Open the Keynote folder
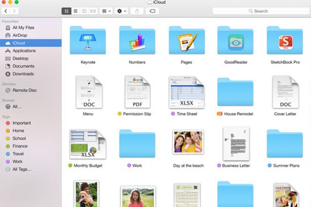The width and height of the screenshot is (311, 207). point(87,40)
